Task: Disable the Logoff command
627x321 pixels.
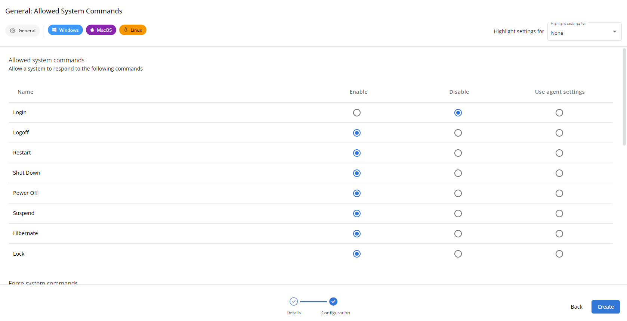Action: click(458, 133)
